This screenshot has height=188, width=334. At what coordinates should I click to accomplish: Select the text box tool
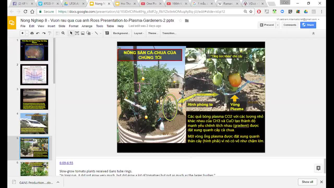[x=77, y=33]
